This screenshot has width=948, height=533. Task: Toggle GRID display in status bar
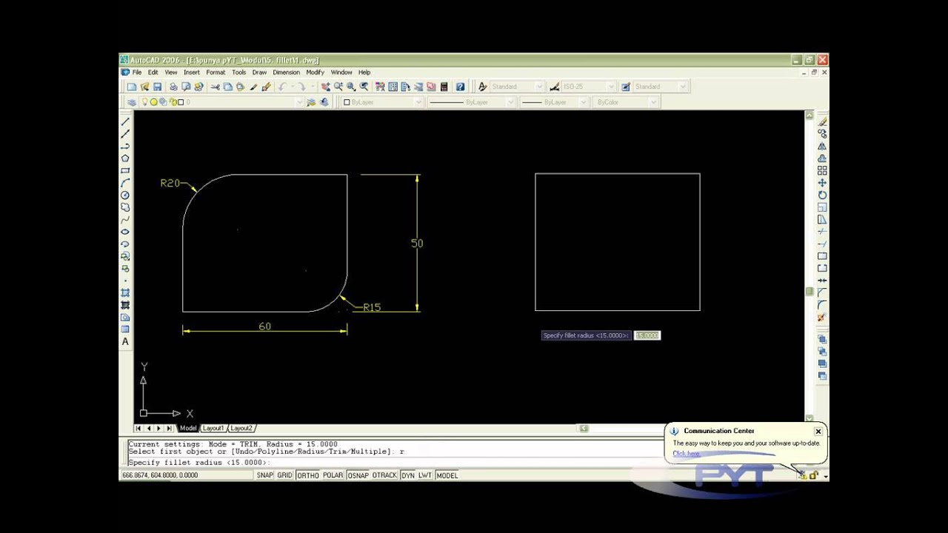coord(284,475)
